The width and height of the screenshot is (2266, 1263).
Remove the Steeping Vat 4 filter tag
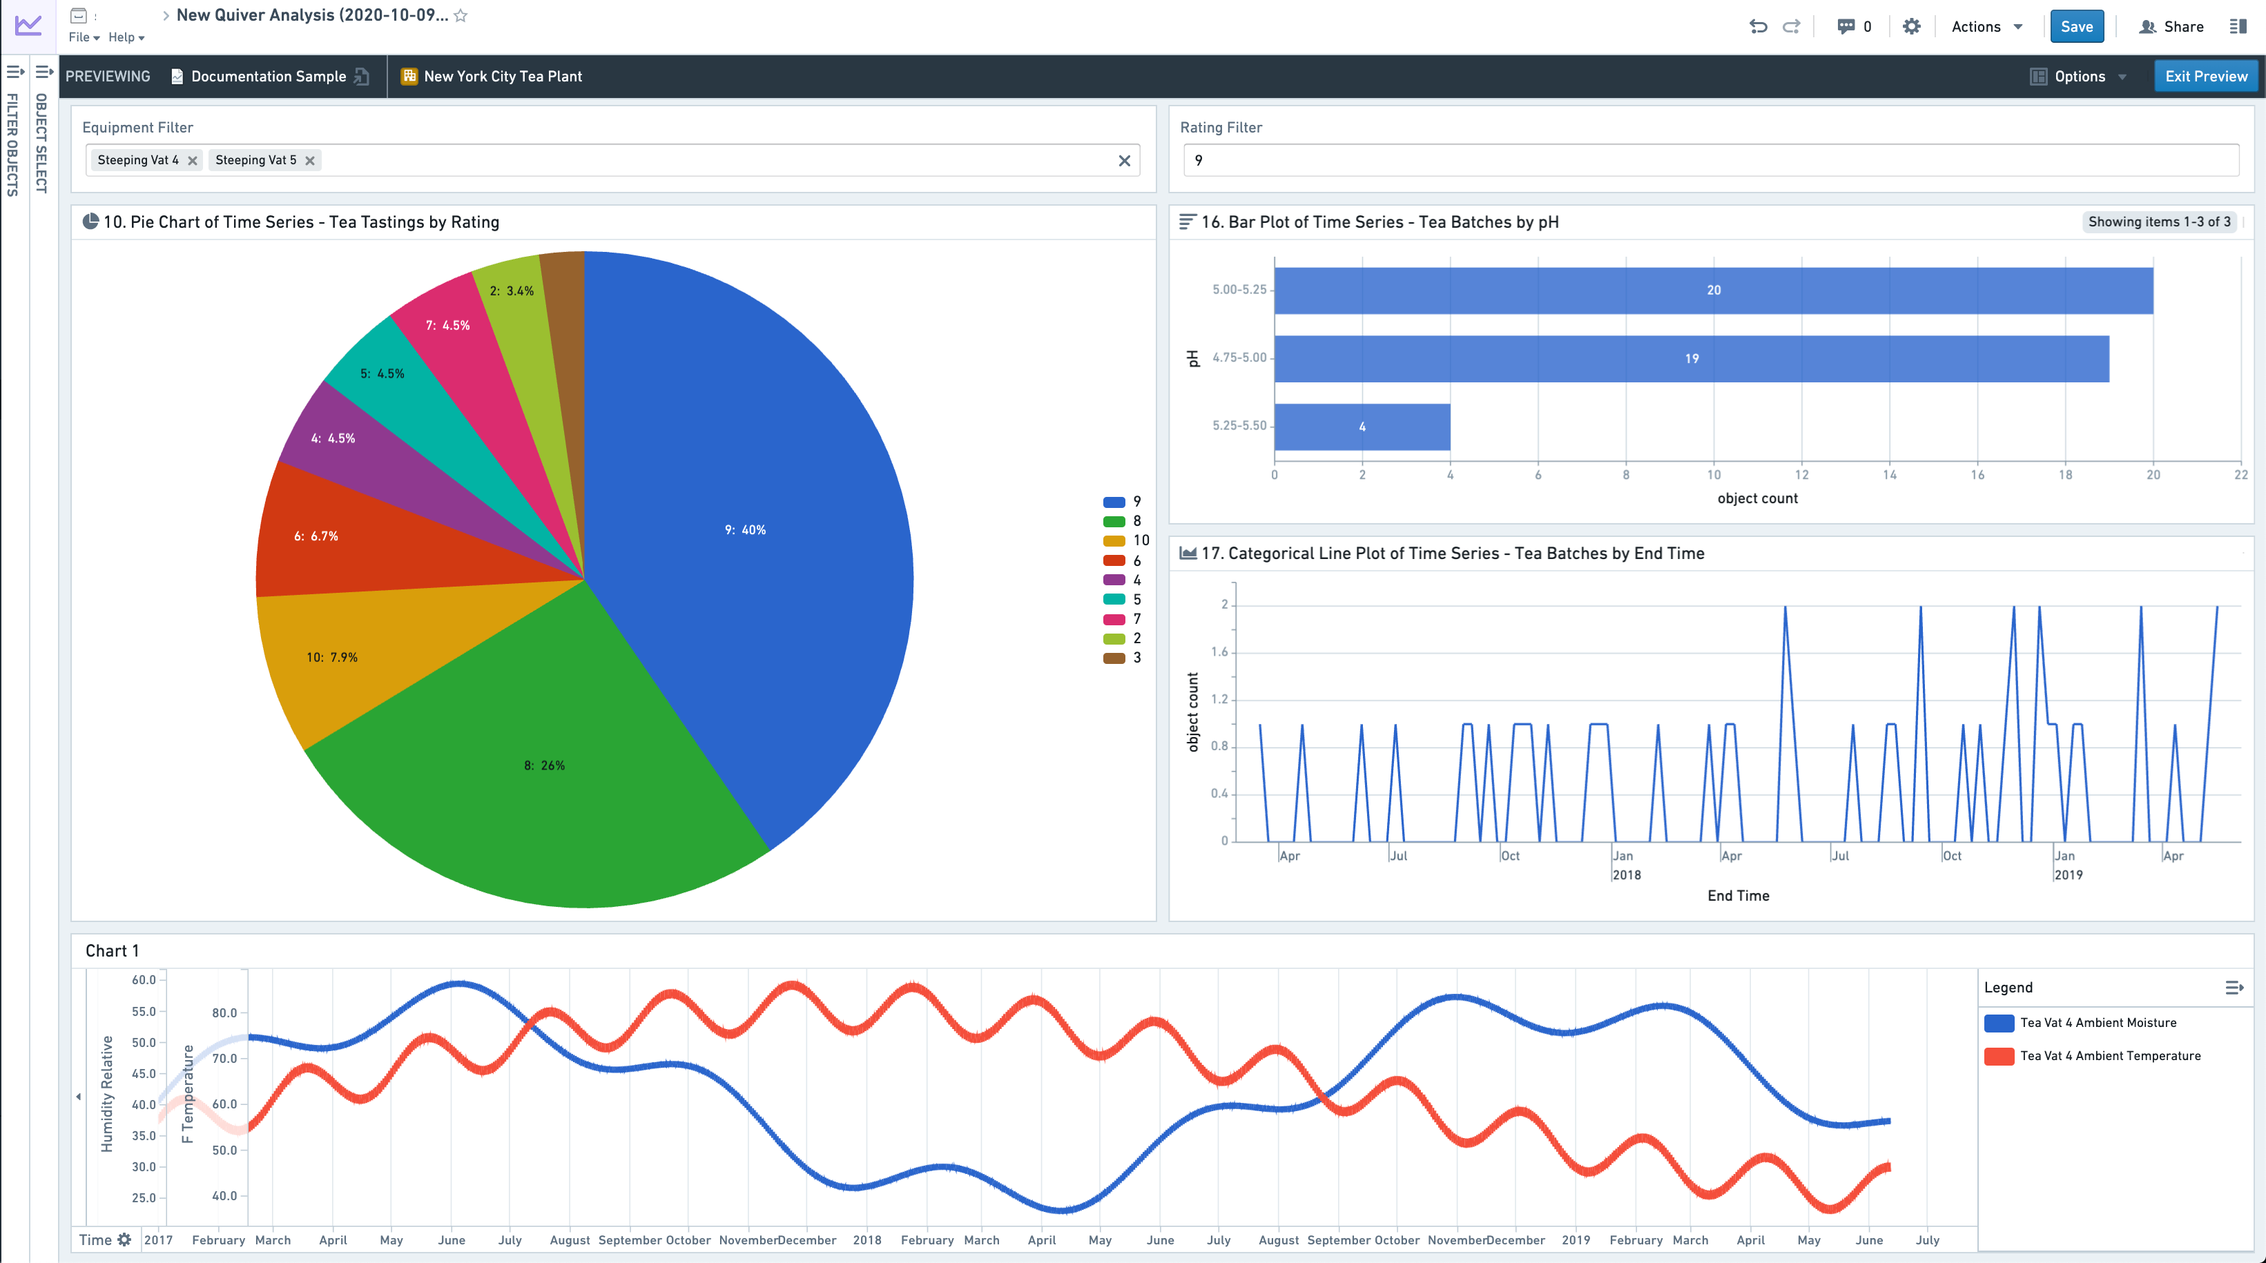point(193,160)
